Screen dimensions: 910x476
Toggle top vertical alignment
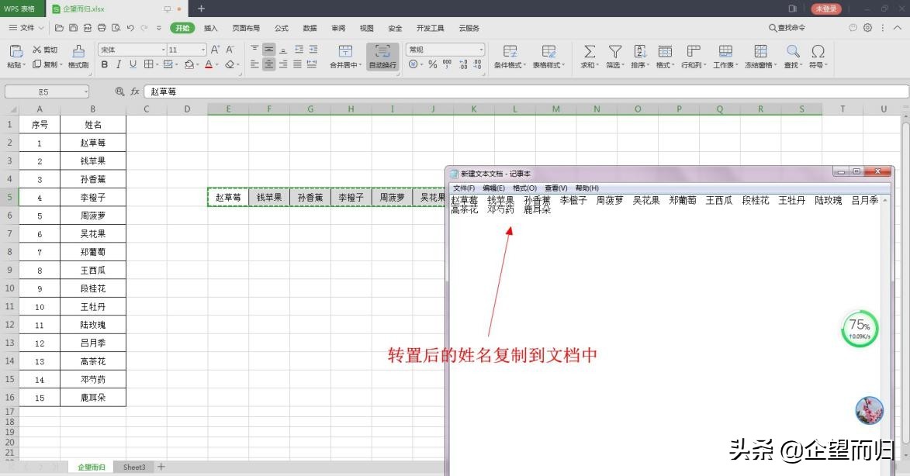[254, 50]
